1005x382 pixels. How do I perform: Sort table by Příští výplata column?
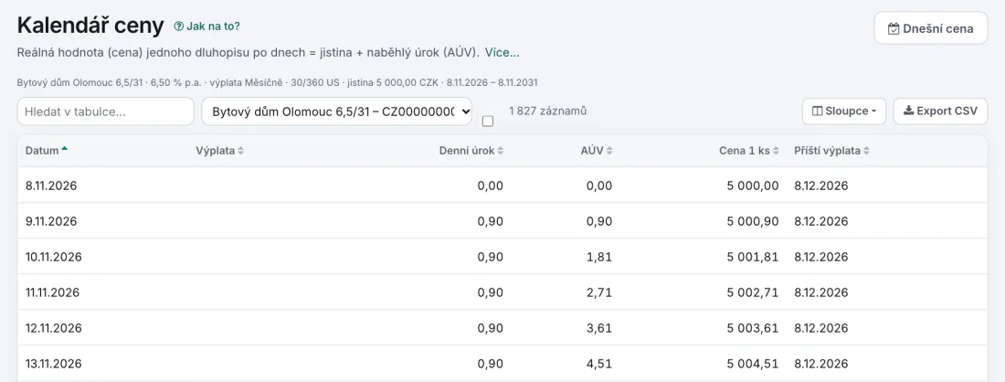coord(831,151)
